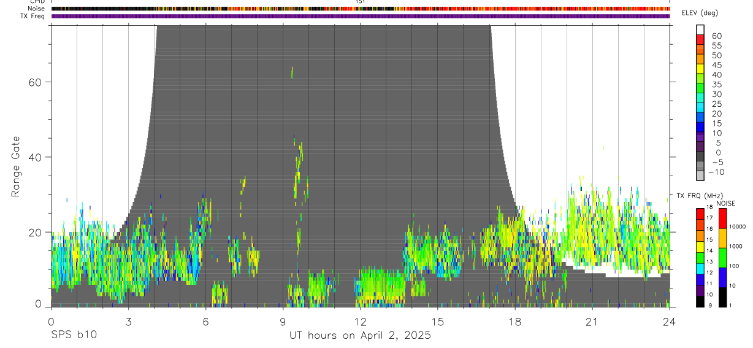Click the light gray bottom ELEV colorbar swatch
This screenshot has width=753, height=348.
pos(700,176)
